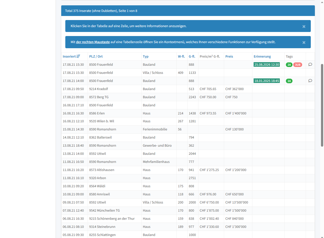Viewport: 324px width, 238px height.
Task: Click the red 3UB tag
Action: pos(298,65)
